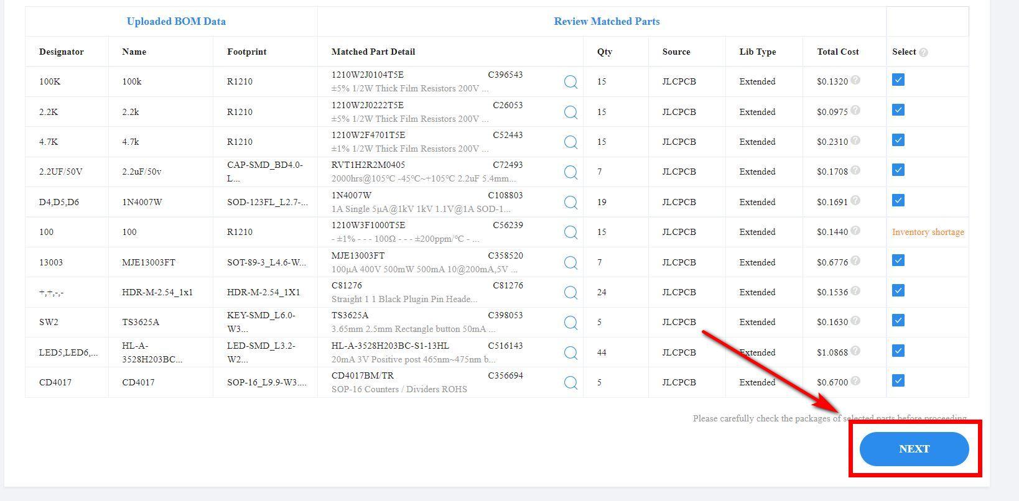Search a replacement for HL-A-3528H203BC-S1-13HL
This screenshot has height=501, width=1019.
pyautogui.click(x=570, y=352)
